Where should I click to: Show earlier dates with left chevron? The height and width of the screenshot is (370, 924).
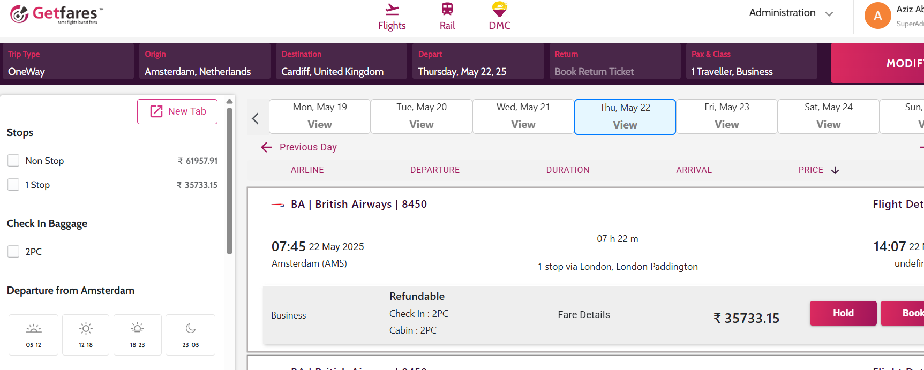click(256, 118)
